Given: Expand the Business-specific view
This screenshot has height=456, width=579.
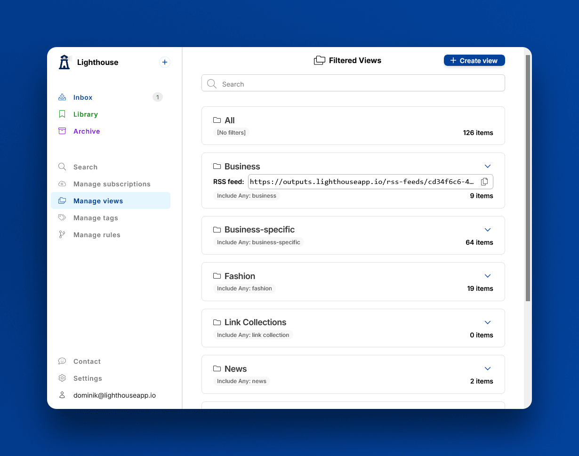Looking at the screenshot, I should [488, 230].
